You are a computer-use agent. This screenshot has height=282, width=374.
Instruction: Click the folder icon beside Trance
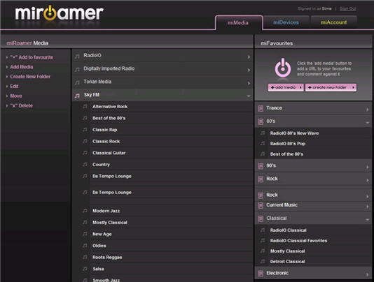[x=261, y=108]
